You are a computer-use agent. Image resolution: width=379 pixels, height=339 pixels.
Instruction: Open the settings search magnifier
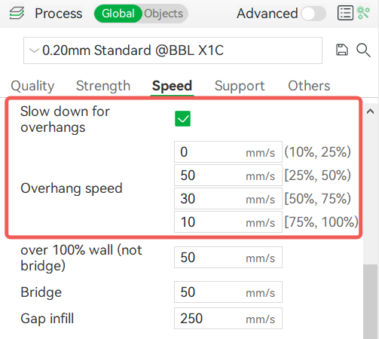[363, 50]
